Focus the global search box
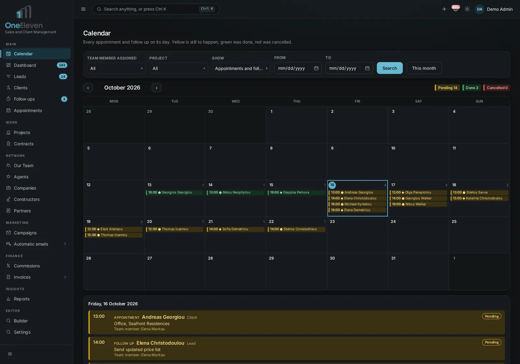The width and height of the screenshot is (520, 364). tap(156, 9)
